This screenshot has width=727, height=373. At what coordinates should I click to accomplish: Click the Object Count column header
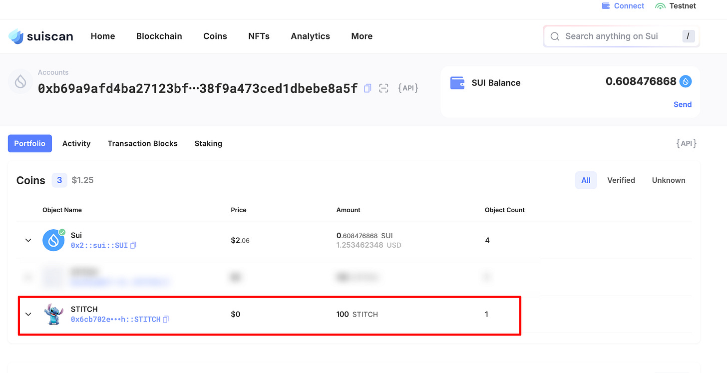505,210
